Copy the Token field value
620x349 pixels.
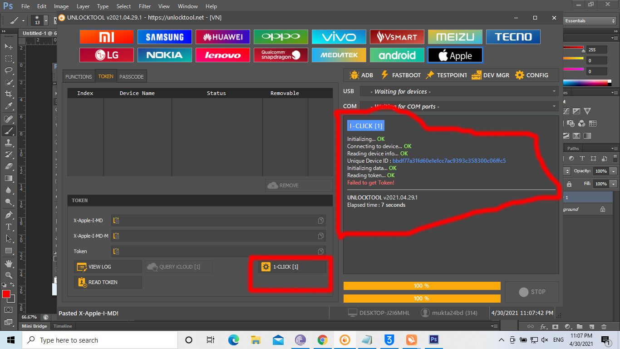(321, 251)
